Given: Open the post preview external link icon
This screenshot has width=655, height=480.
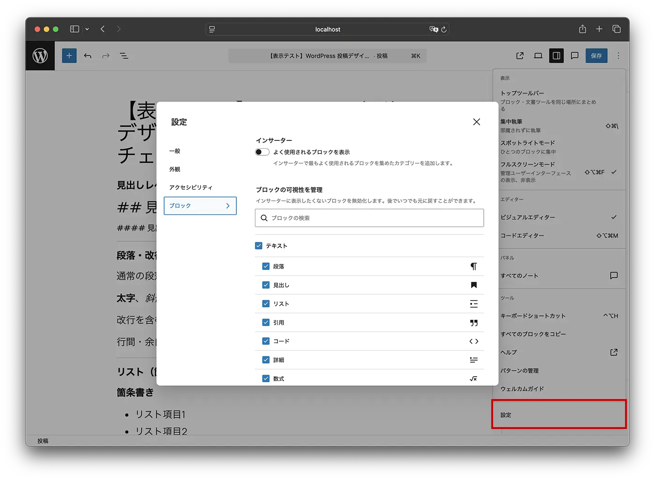Looking at the screenshot, I should click(x=520, y=56).
